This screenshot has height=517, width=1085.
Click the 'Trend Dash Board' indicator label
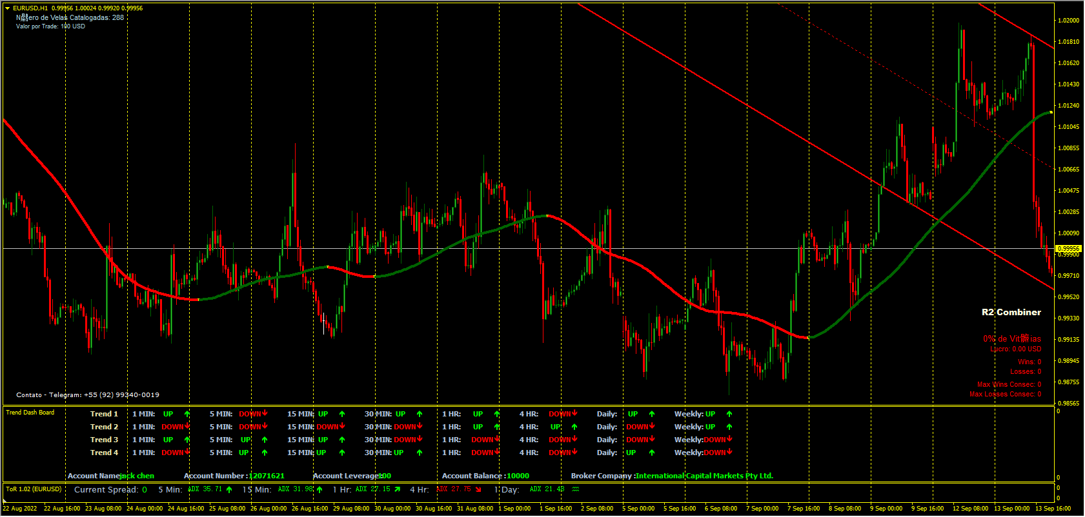(x=30, y=413)
